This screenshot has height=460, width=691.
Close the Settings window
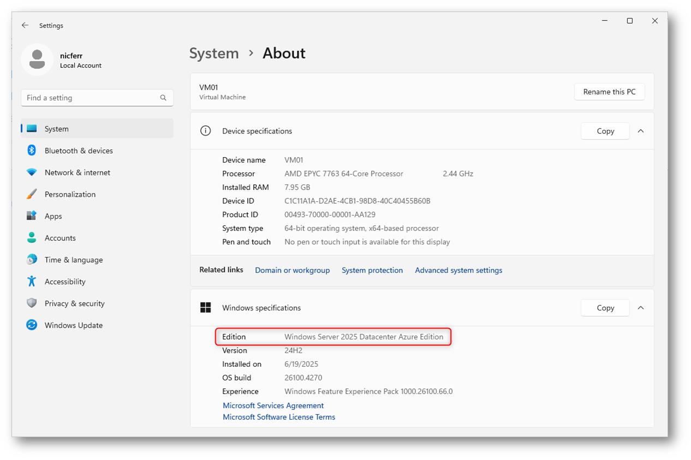pyautogui.click(x=655, y=21)
